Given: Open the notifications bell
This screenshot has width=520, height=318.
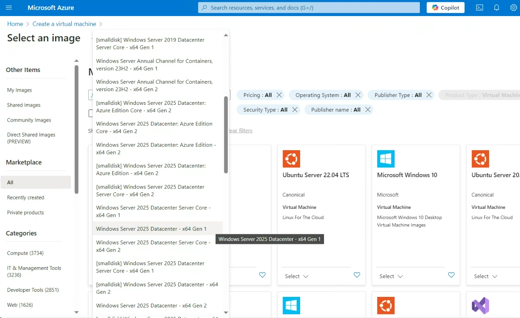Looking at the screenshot, I should pos(497,8).
